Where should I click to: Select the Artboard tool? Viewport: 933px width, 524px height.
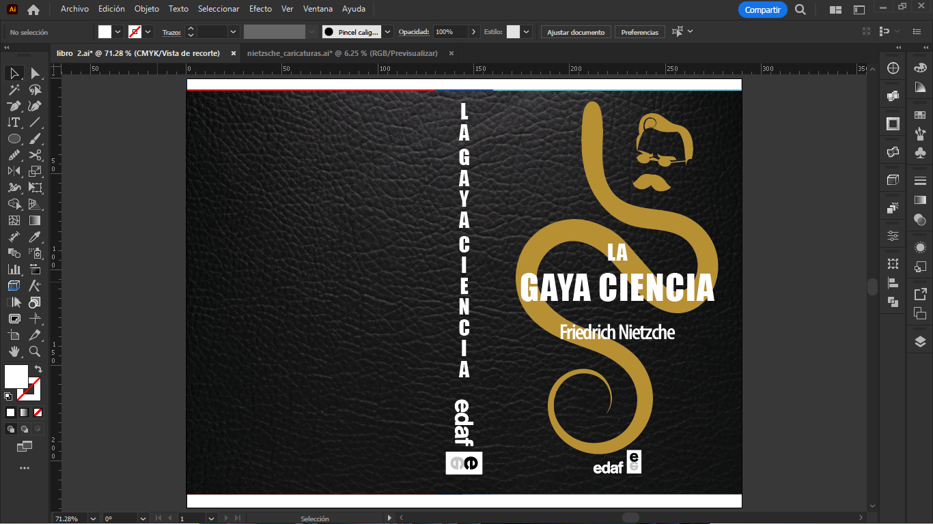pos(14,335)
